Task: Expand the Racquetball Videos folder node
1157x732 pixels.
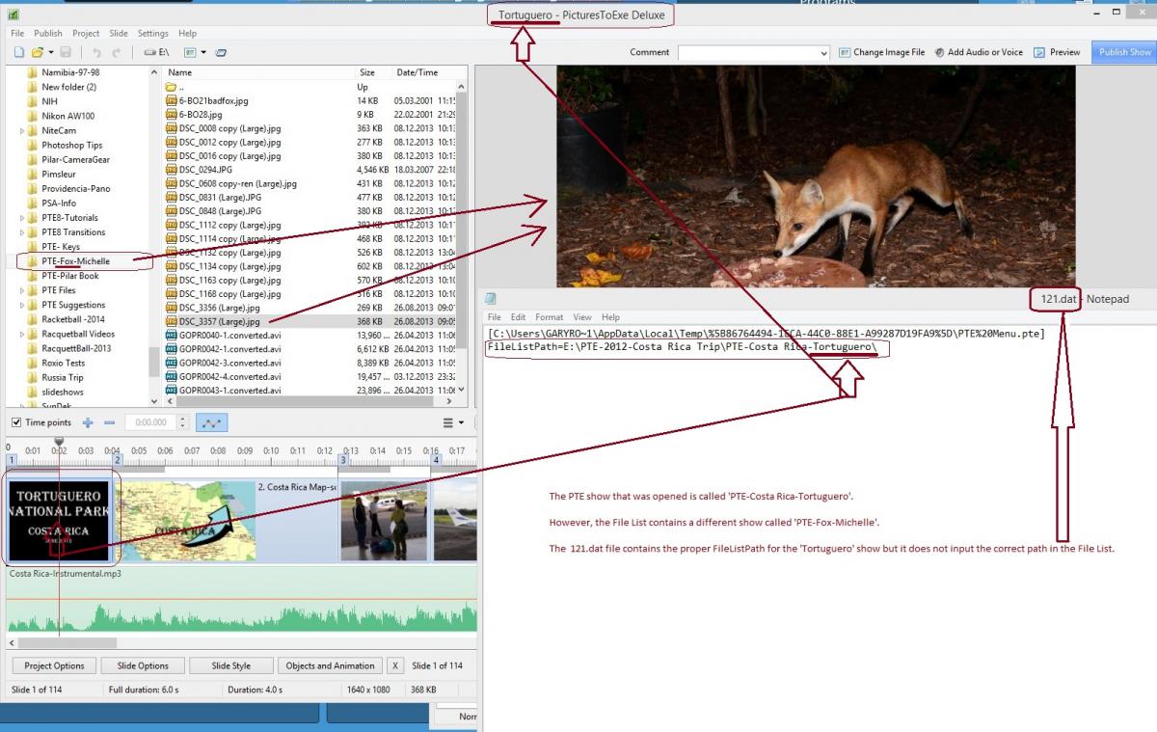Action: (22, 334)
